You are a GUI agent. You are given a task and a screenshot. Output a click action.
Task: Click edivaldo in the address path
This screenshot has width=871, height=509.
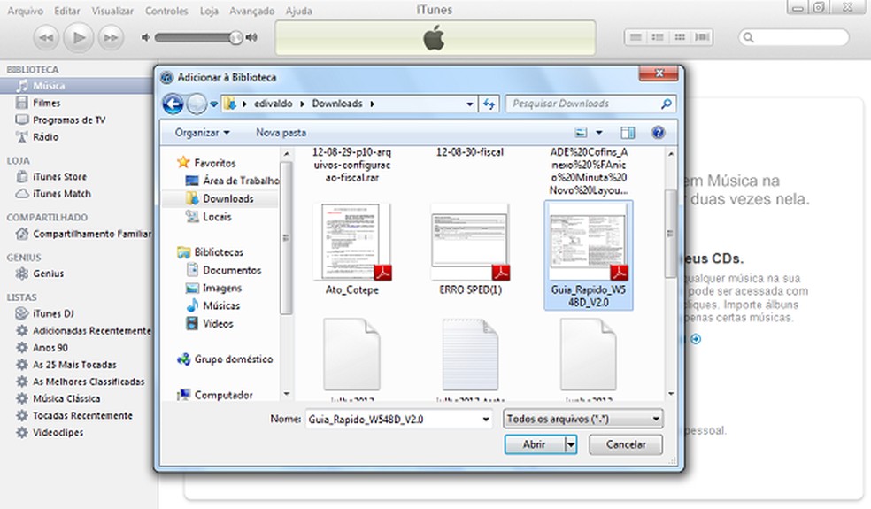point(273,104)
